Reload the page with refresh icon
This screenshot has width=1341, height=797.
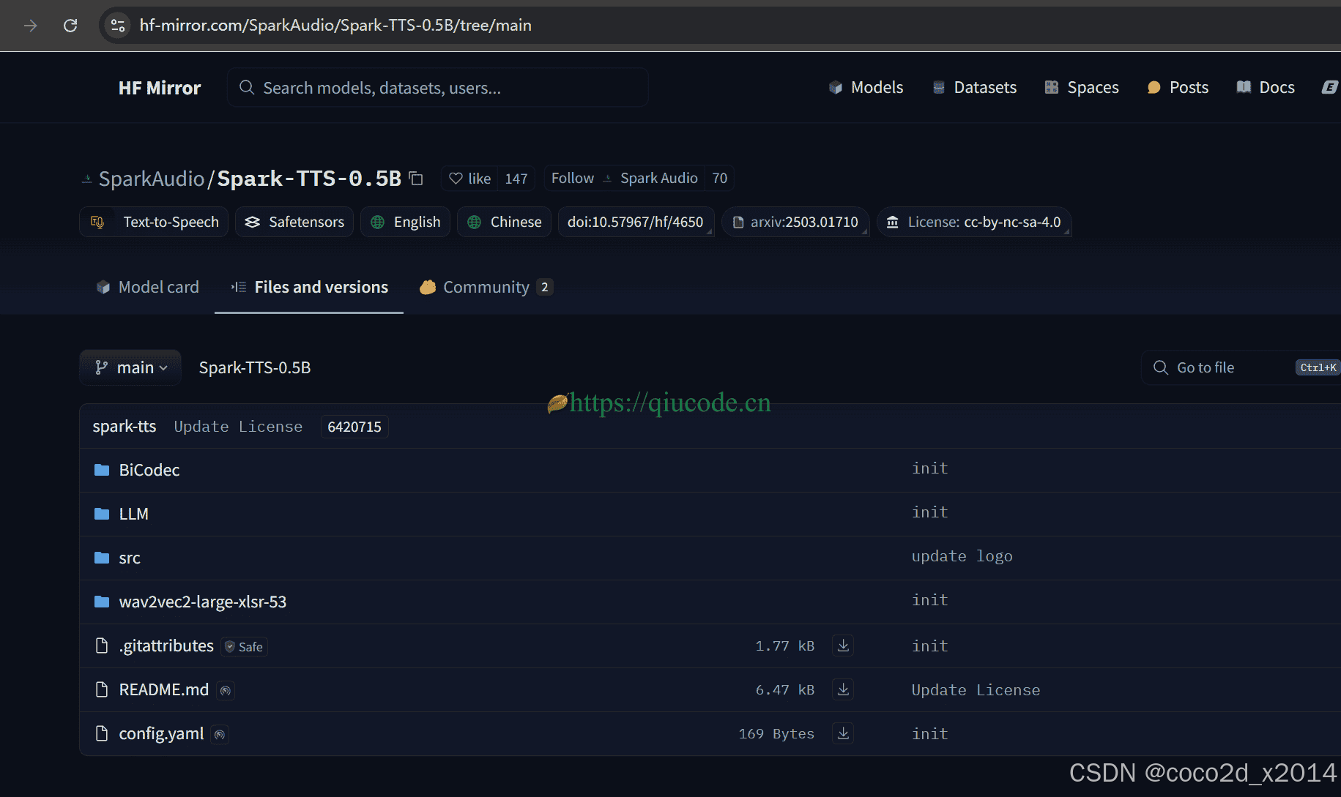[x=70, y=26]
